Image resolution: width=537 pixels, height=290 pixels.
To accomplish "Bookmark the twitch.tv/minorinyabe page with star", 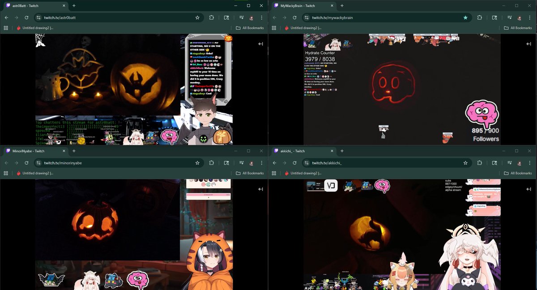I will point(197,163).
